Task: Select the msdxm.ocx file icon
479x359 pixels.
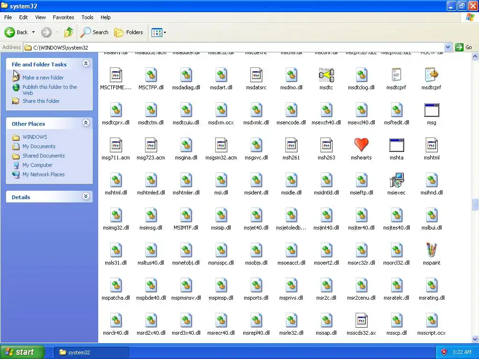Action: (221, 110)
